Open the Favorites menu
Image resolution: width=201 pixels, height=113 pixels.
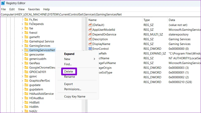34,9
